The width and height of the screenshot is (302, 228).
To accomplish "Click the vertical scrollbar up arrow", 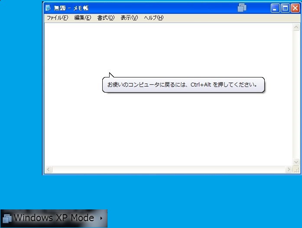I will [296, 27].
